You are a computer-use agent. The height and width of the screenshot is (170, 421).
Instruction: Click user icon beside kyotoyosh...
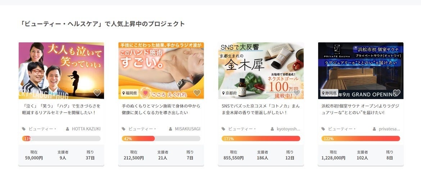(272, 129)
